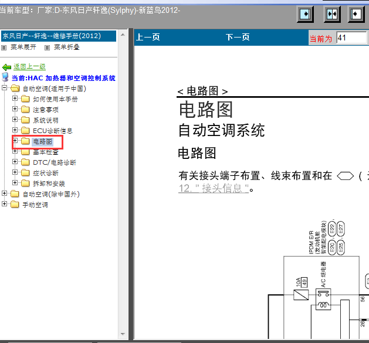Select the 基本检查 tree label

click(x=45, y=152)
